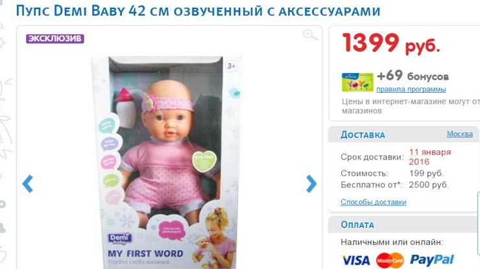Click the magnifier zoom icon on product image
Image resolution: width=480 pixels, height=269 pixels.
[x=310, y=35]
